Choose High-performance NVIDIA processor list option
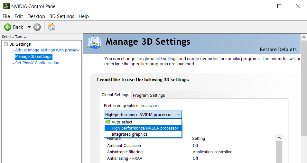This screenshot has width=307, height=163. [143, 128]
